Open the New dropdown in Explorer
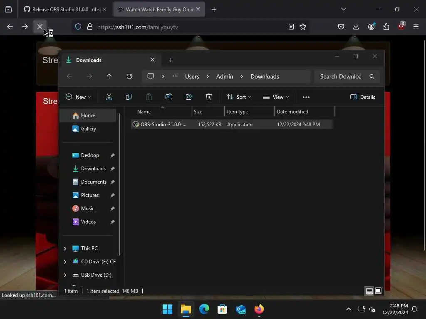 (79, 97)
